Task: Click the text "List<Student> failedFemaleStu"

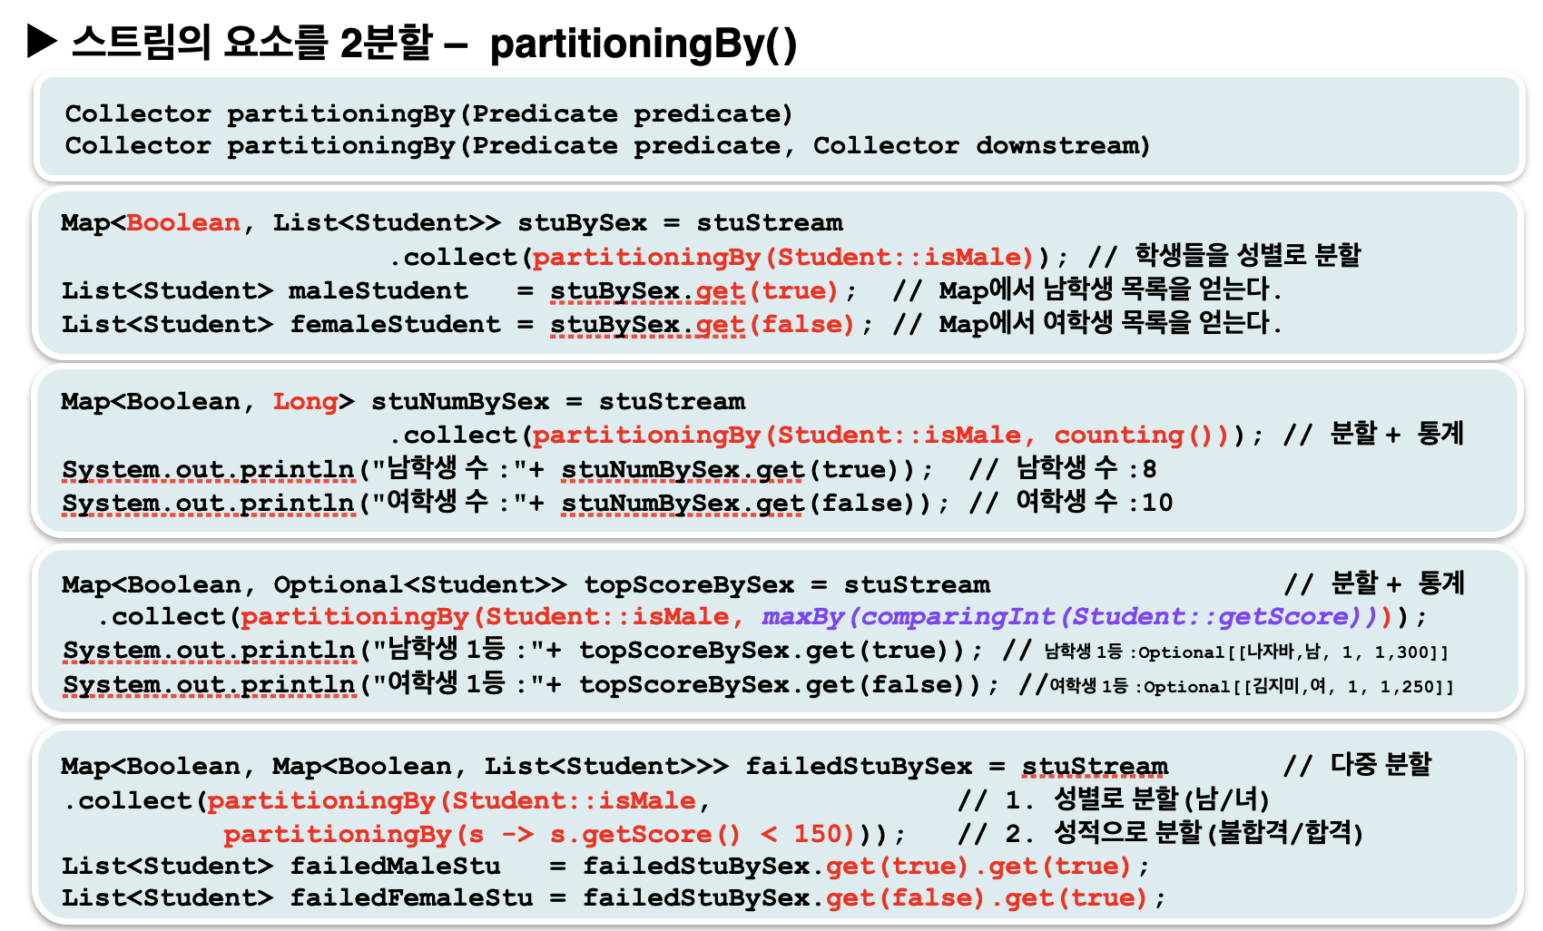Action: click(x=298, y=897)
